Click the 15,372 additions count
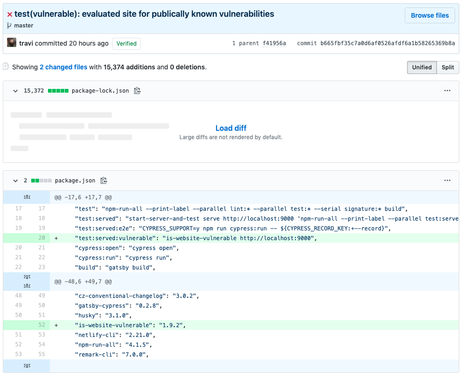463x377 pixels. (x=34, y=91)
